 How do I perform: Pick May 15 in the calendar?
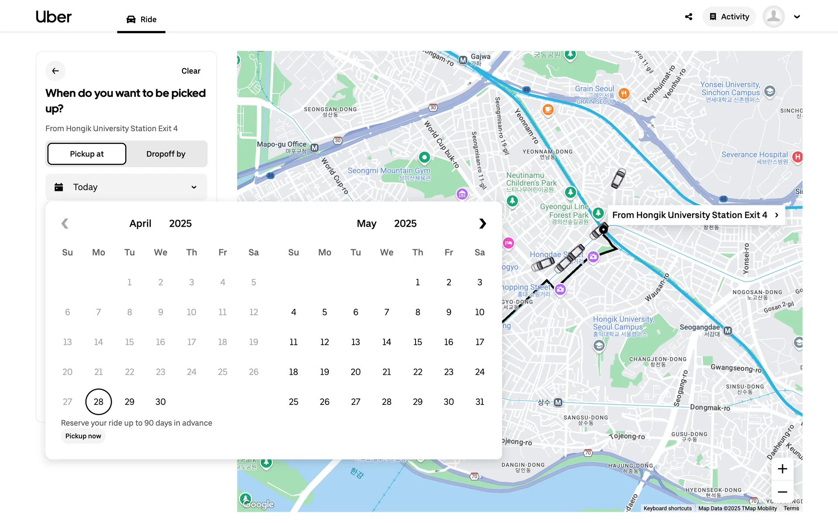[x=418, y=342]
